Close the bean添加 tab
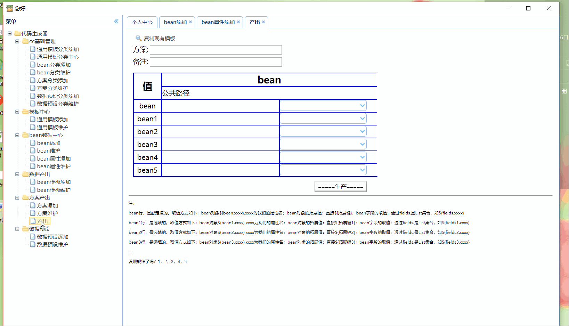This screenshot has width=569, height=326. [x=190, y=22]
